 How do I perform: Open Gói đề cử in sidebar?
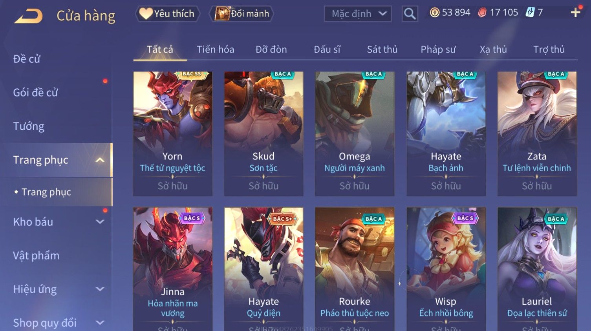35,93
